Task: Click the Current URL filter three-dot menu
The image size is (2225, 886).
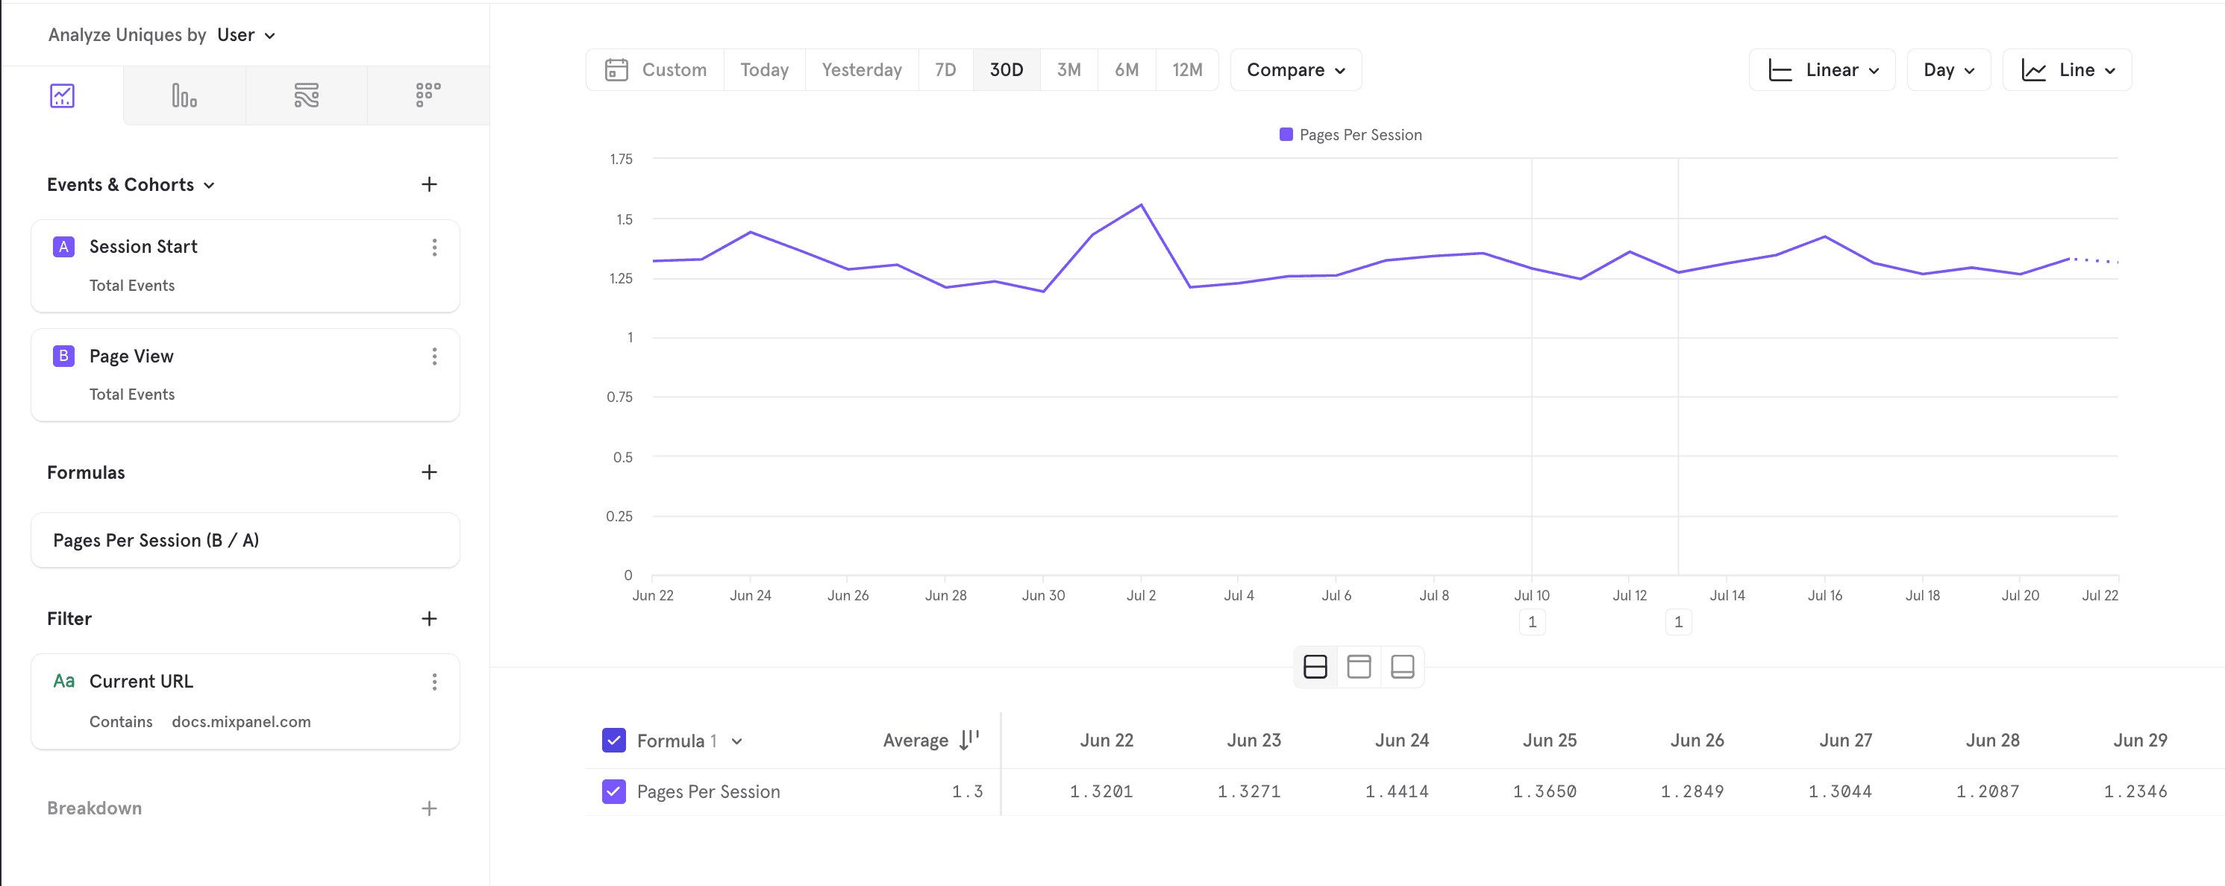Action: click(x=434, y=682)
